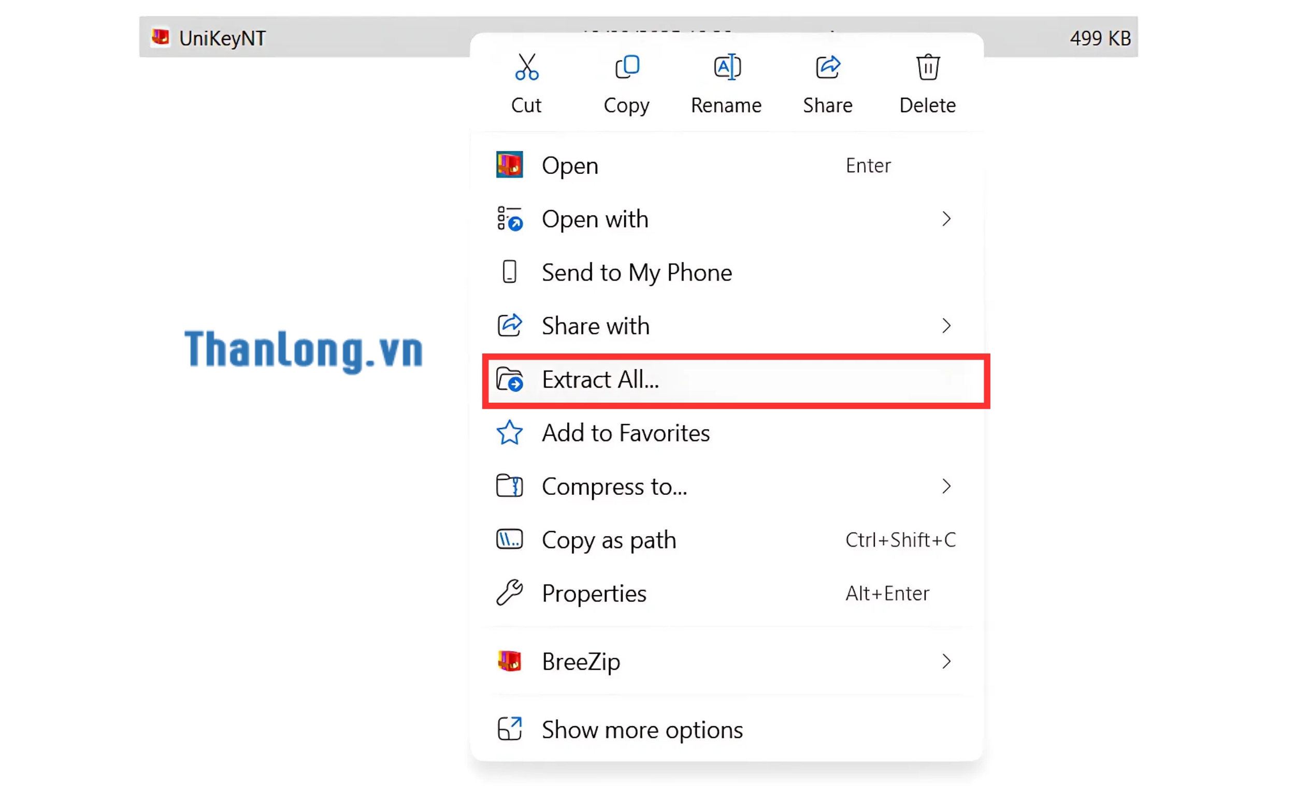Click the Compress to folder icon
1295x809 pixels.
click(x=509, y=487)
